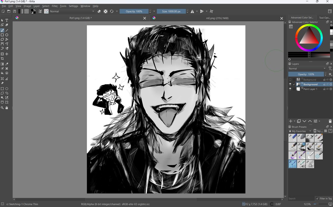
Task: Move the layer down with the arrow
Action: 304,121
